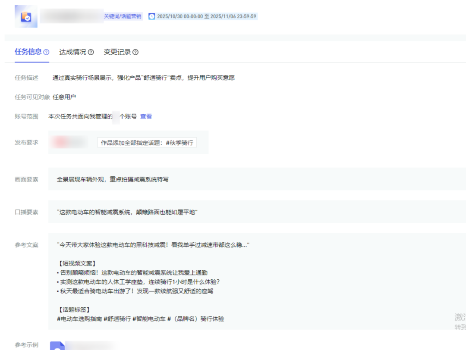466x350 pixels.
Task: Click the 【短视频文案】 heading in reference copy
Action: coord(76,263)
